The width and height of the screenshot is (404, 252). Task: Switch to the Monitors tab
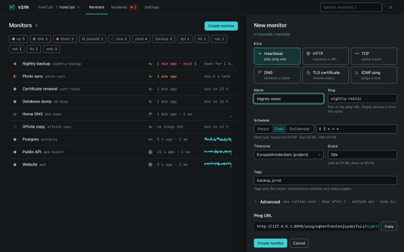(x=97, y=7)
